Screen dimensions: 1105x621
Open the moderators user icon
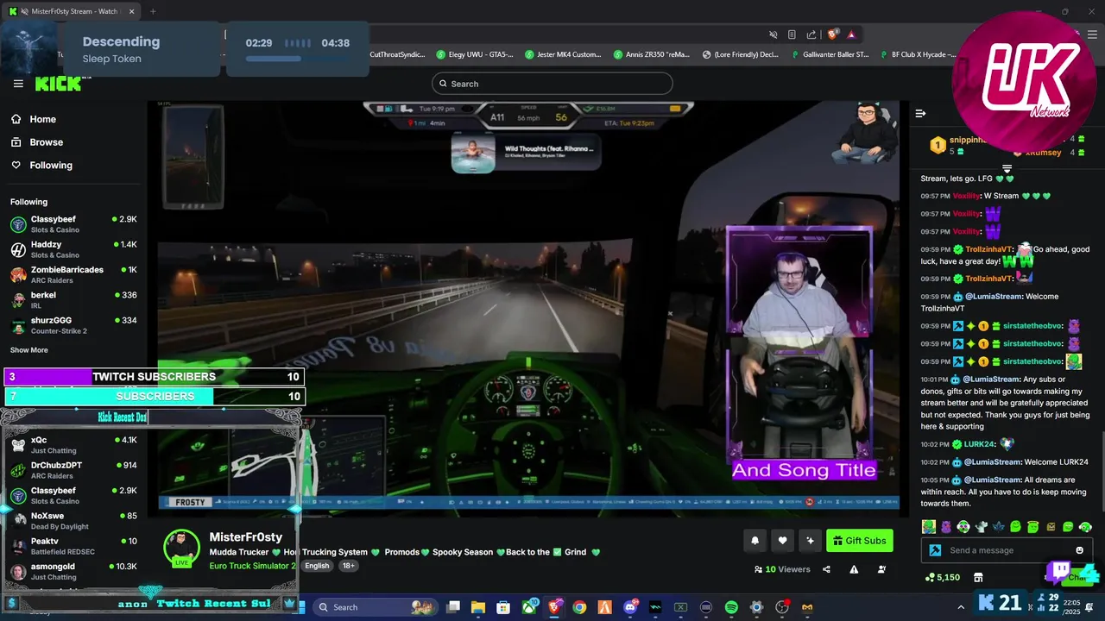tap(881, 569)
